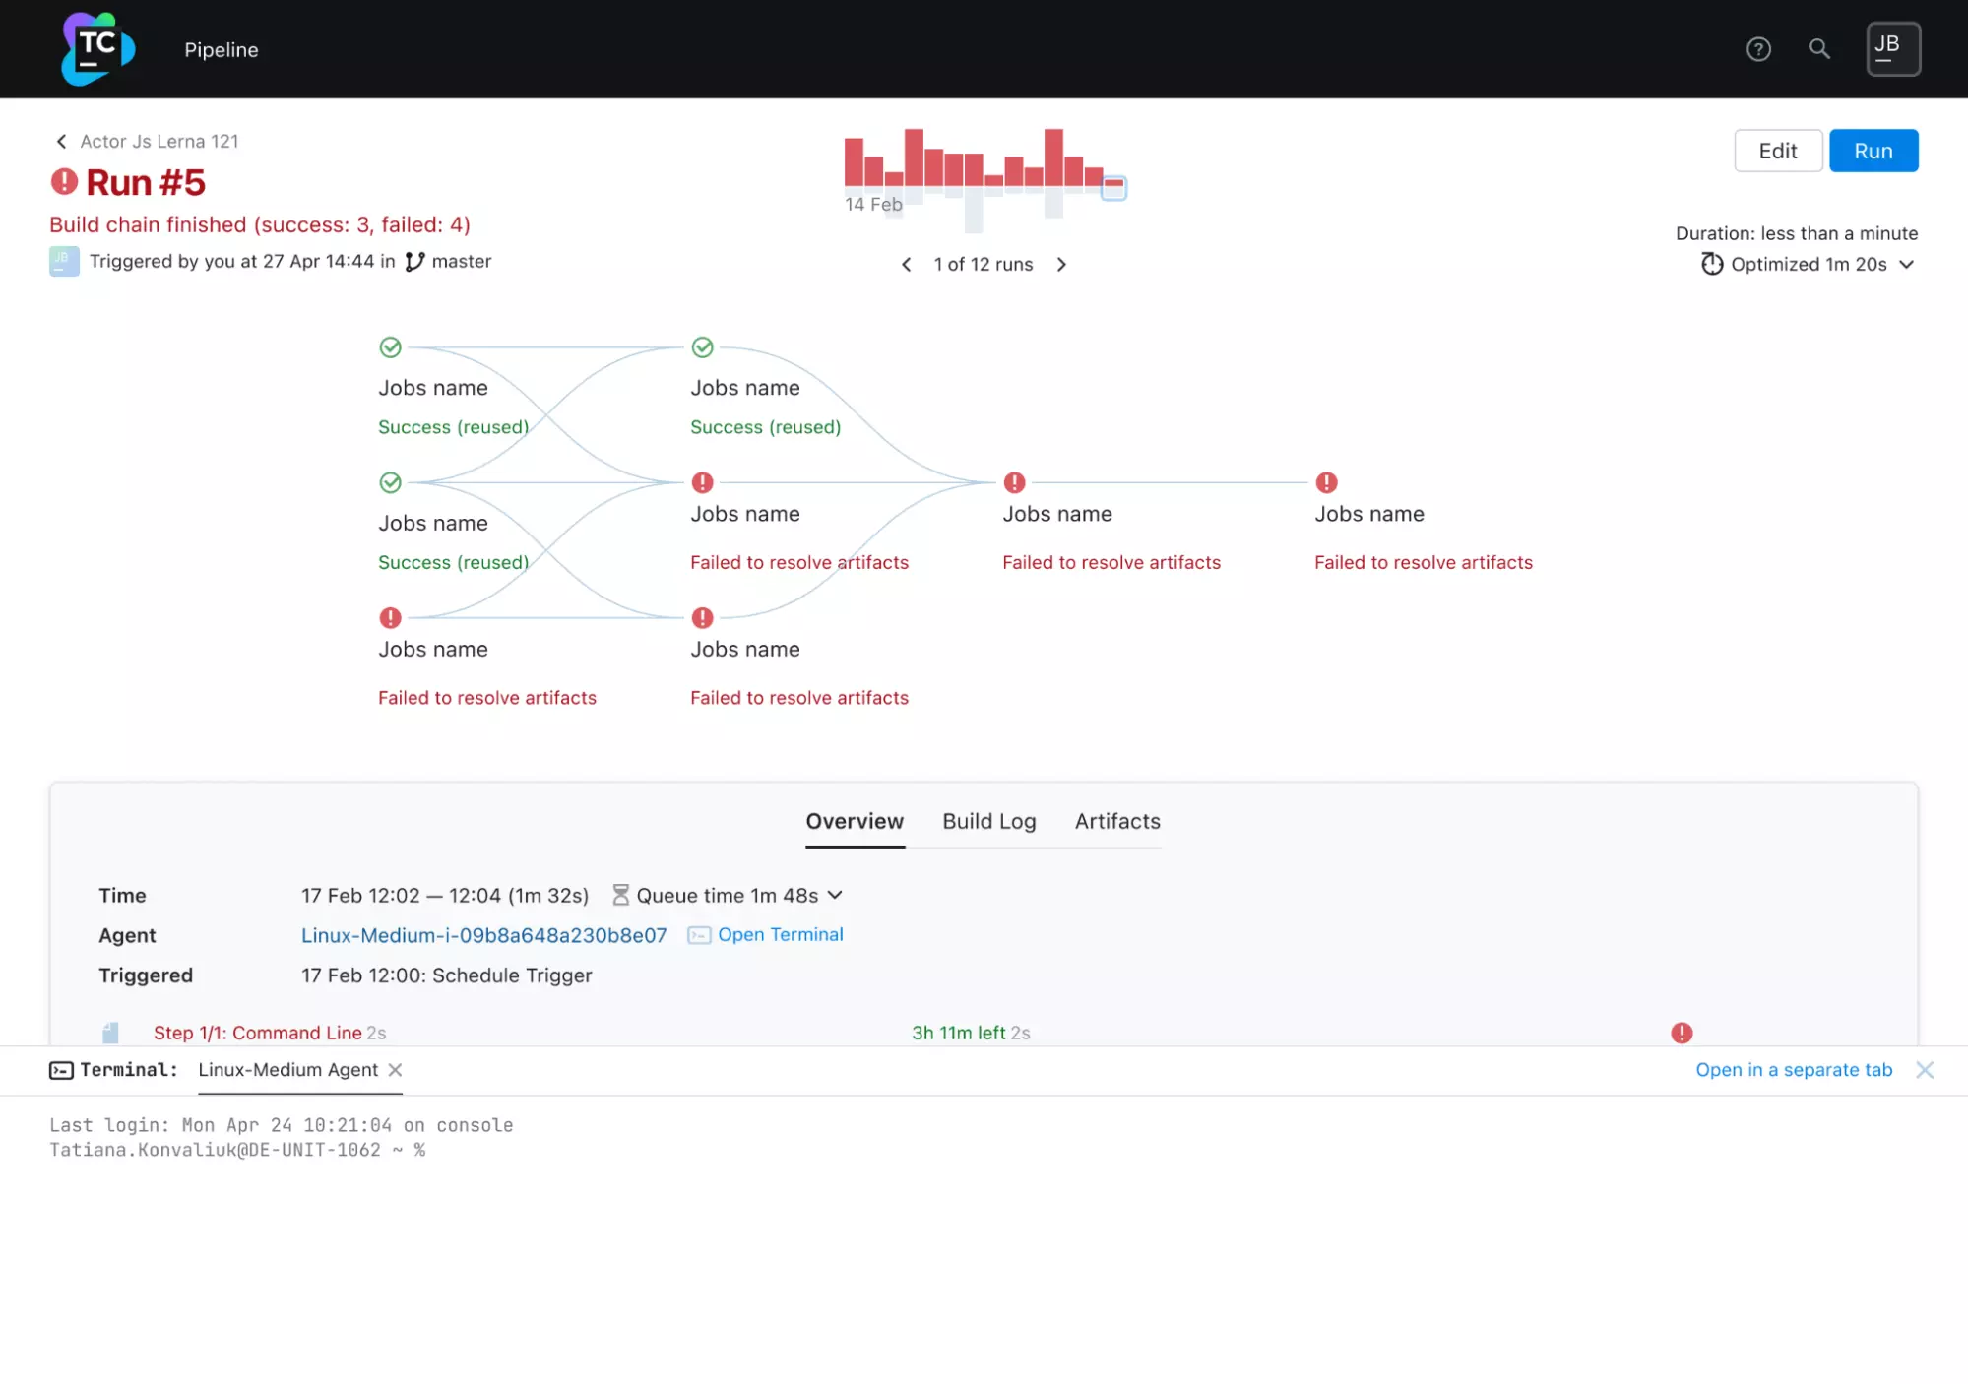
Task: Click the Open Terminal link
Action: point(779,935)
